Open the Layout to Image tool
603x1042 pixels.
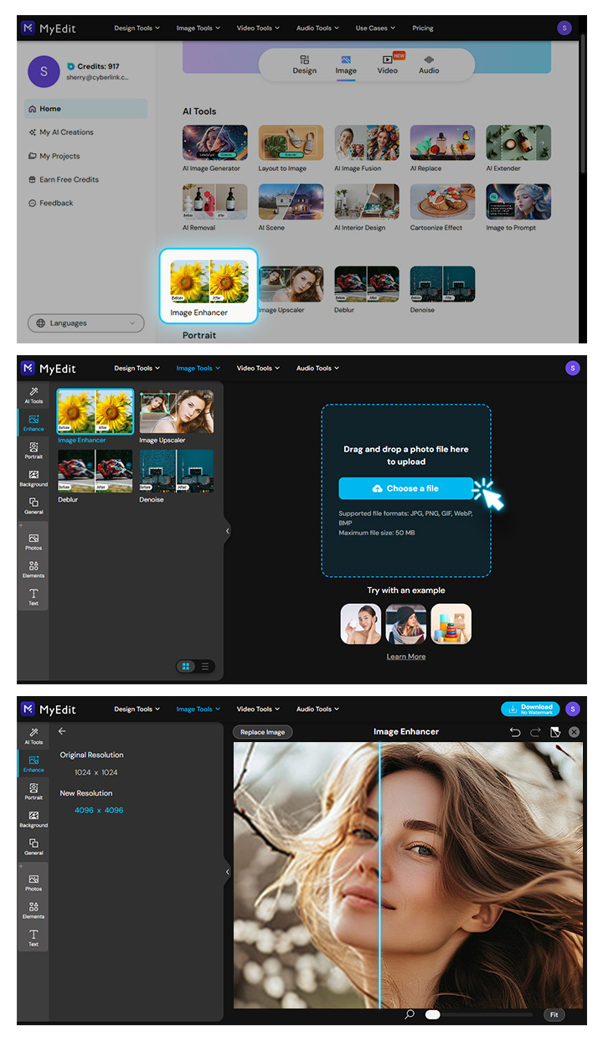291,147
